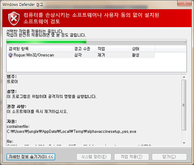The image size is (194, 165).
Task: Click the description text about attacker commands
Action: [x=52, y=97]
